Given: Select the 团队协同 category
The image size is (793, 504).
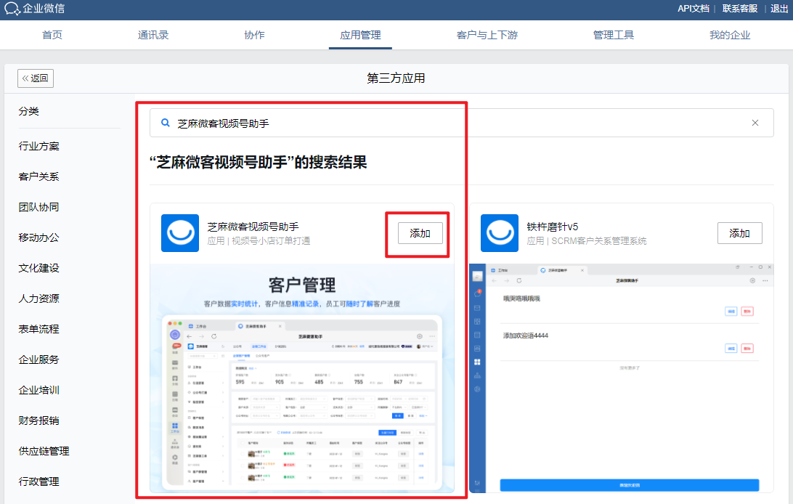Looking at the screenshot, I should pos(39,207).
